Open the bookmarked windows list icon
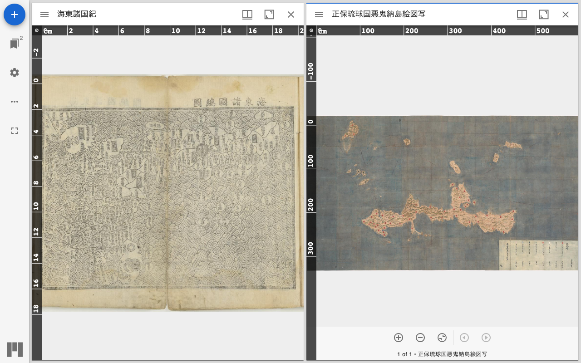The image size is (581, 363). tap(15, 44)
